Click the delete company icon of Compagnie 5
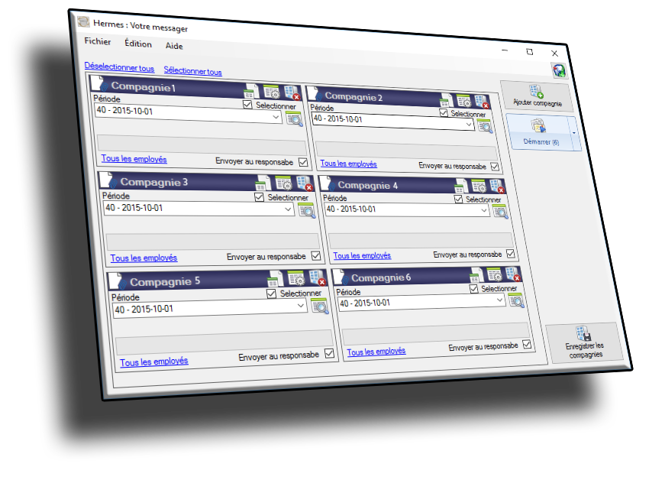Image resolution: width=649 pixels, height=480 pixels. (318, 278)
